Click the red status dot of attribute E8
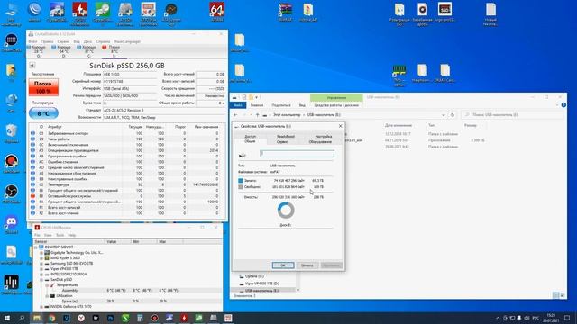The width and height of the screenshot is (577, 324). (x=32, y=196)
